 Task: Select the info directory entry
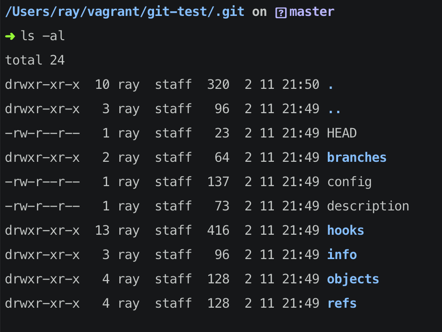click(342, 254)
